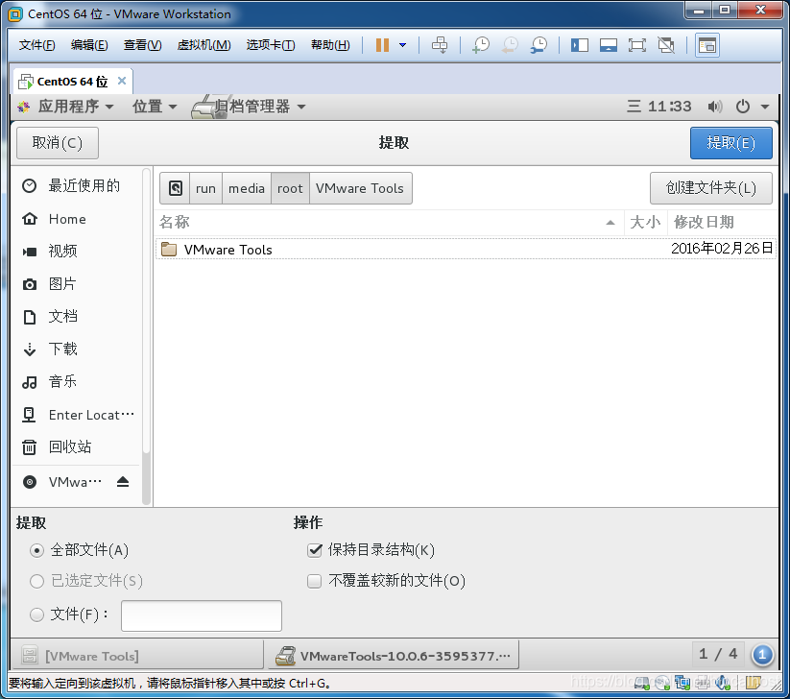Go to the VMware Tools path segment
Image resolution: width=790 pixels, height=699 pixels.
(x=360, y=188)
